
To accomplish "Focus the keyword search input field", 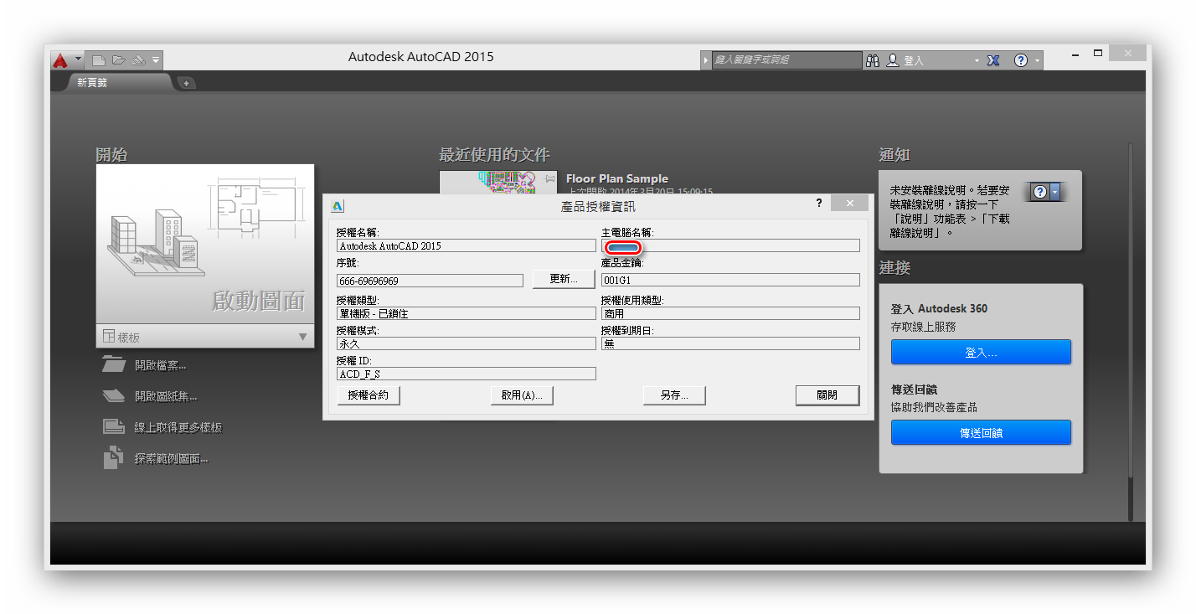I will click(786, 60).
